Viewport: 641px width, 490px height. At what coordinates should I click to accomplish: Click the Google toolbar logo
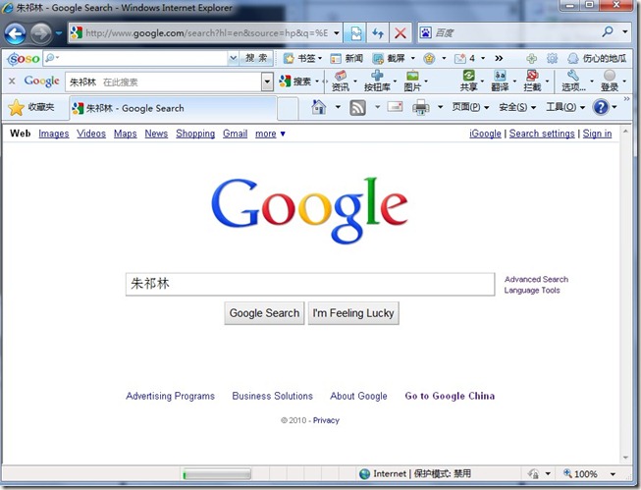coord(41,81)
